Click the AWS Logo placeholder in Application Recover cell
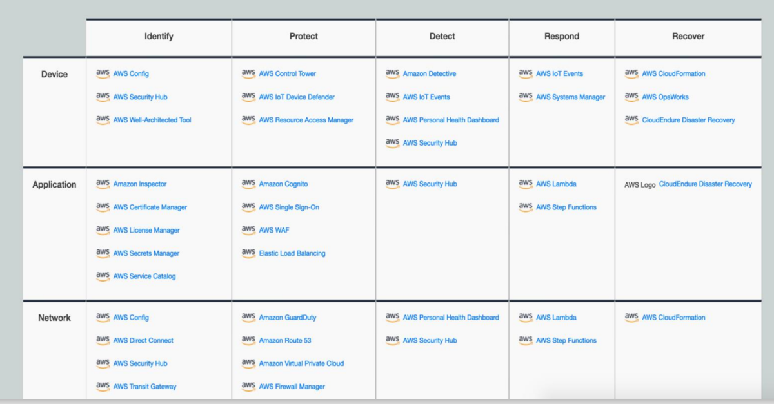774x404 pixels. (640, 185)
